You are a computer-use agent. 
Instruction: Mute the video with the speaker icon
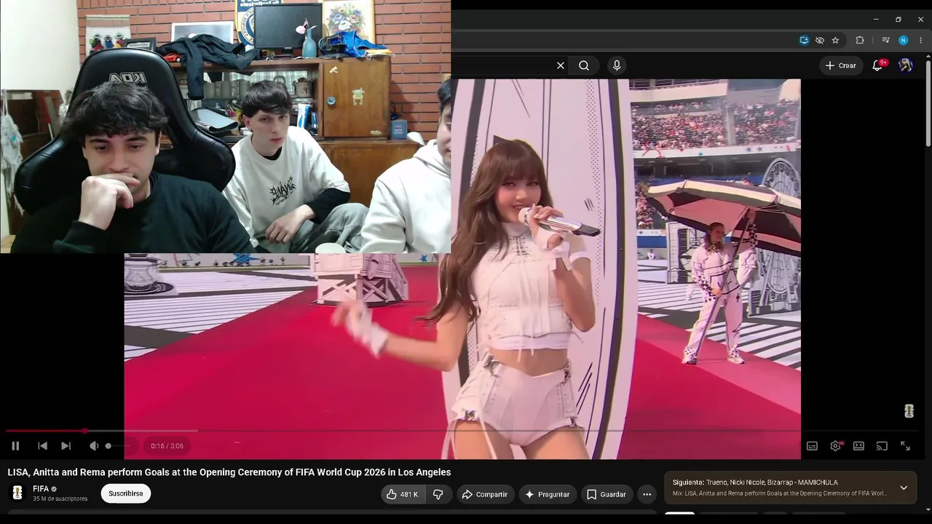tap(94, 446)
